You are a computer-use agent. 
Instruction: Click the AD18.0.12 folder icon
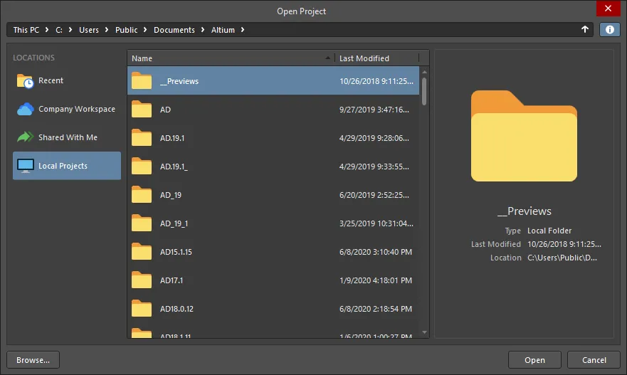pos(142,309)
